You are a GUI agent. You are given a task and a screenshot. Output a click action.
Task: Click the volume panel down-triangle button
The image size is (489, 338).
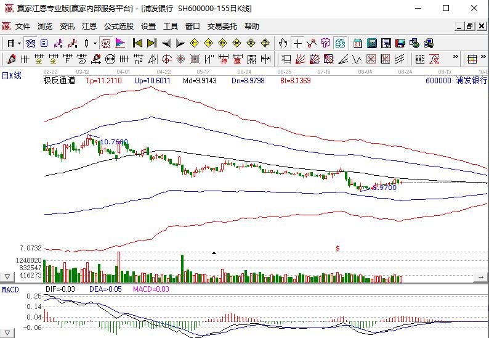(7, 277)
